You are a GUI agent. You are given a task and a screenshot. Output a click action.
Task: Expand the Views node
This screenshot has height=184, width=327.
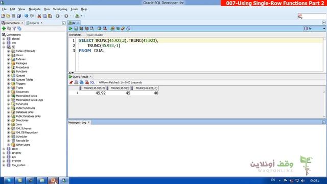click(x=9, y=55)
